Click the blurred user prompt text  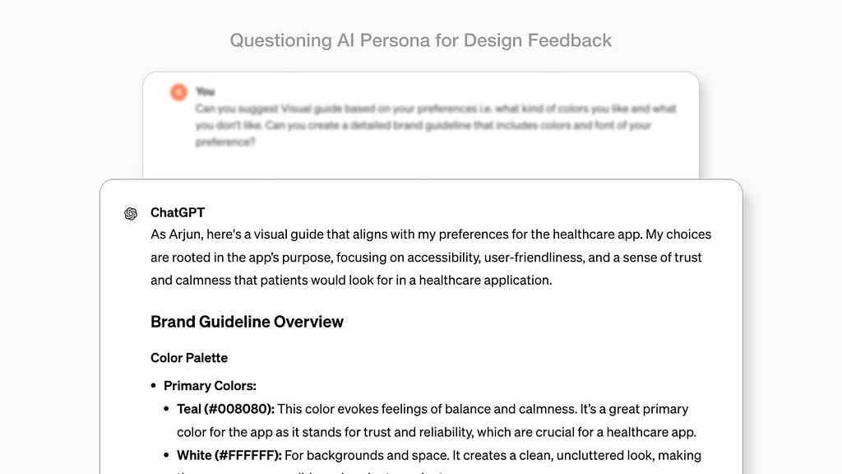(x=436, y=125)
